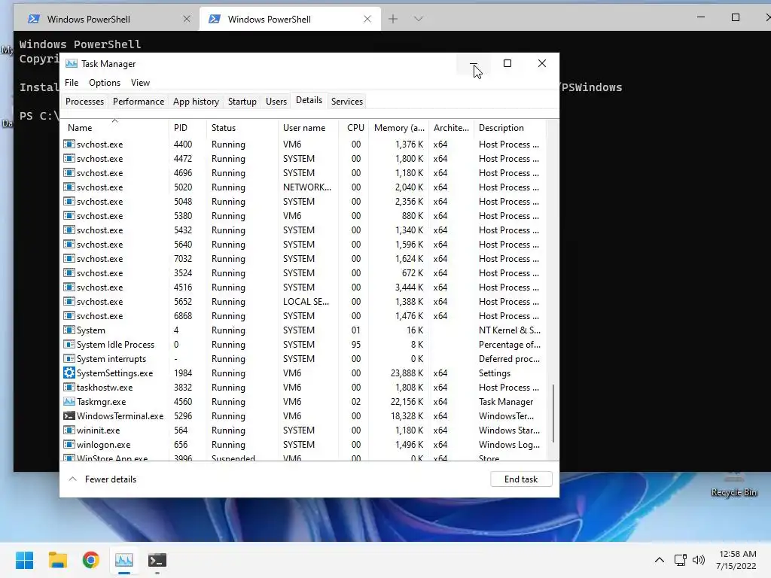Open File Explorer from taskbar
The height and width of the screenshot is (578, 771).
(x=57, y=560)
